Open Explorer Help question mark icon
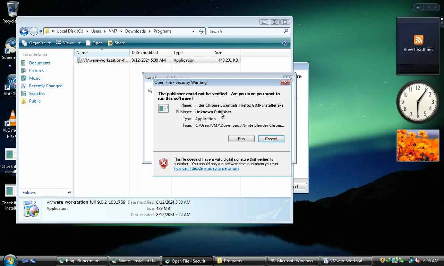Image resolution: width=444 pixels, height=266 pixels. (x=285, y=43)
